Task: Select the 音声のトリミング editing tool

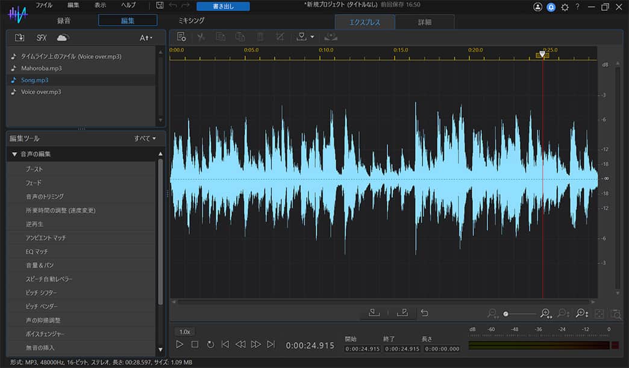Action: pyautogui.click(x=45, y=196)
